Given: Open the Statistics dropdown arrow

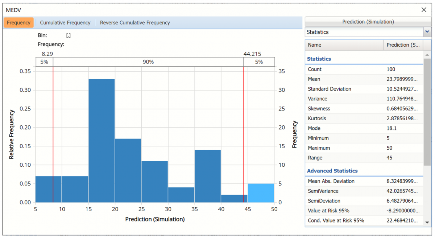Looking at the screenshot, I should pyautogui.click(x=427, y=32).
